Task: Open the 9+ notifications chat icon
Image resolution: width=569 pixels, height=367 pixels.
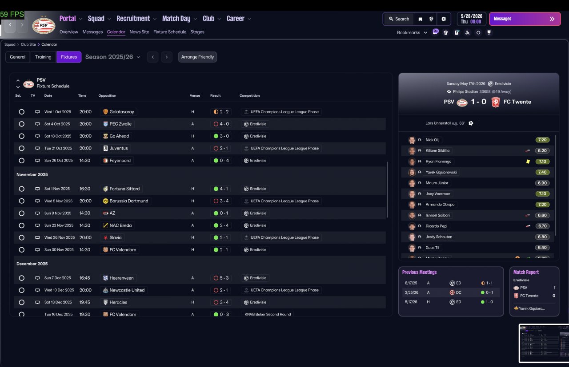Action: (435, 32)
